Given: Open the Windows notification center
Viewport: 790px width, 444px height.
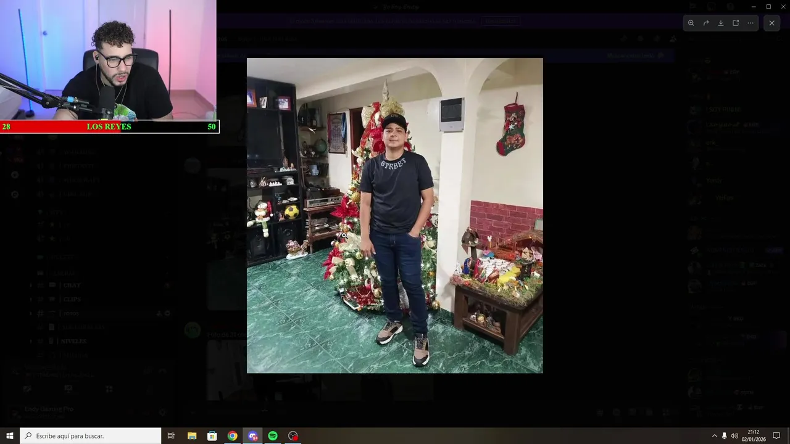Looking at the screenshot, I should pyautogui.click(x=777, y=436).
